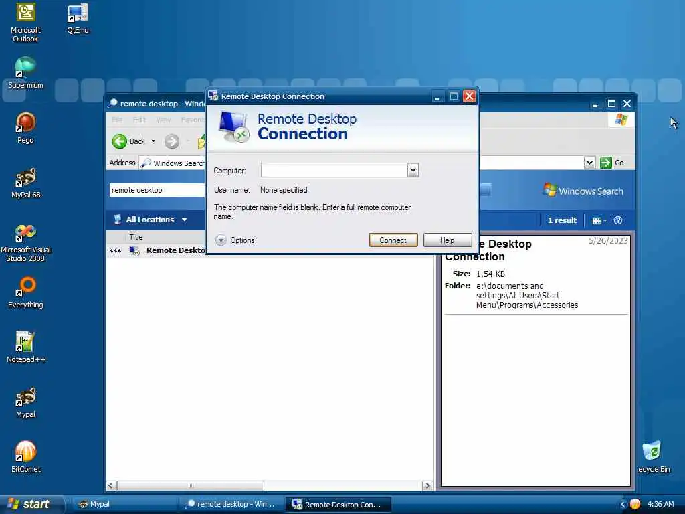Open the Address bar dropdown arrow
The image size is (685, 514).
point(589,163)
